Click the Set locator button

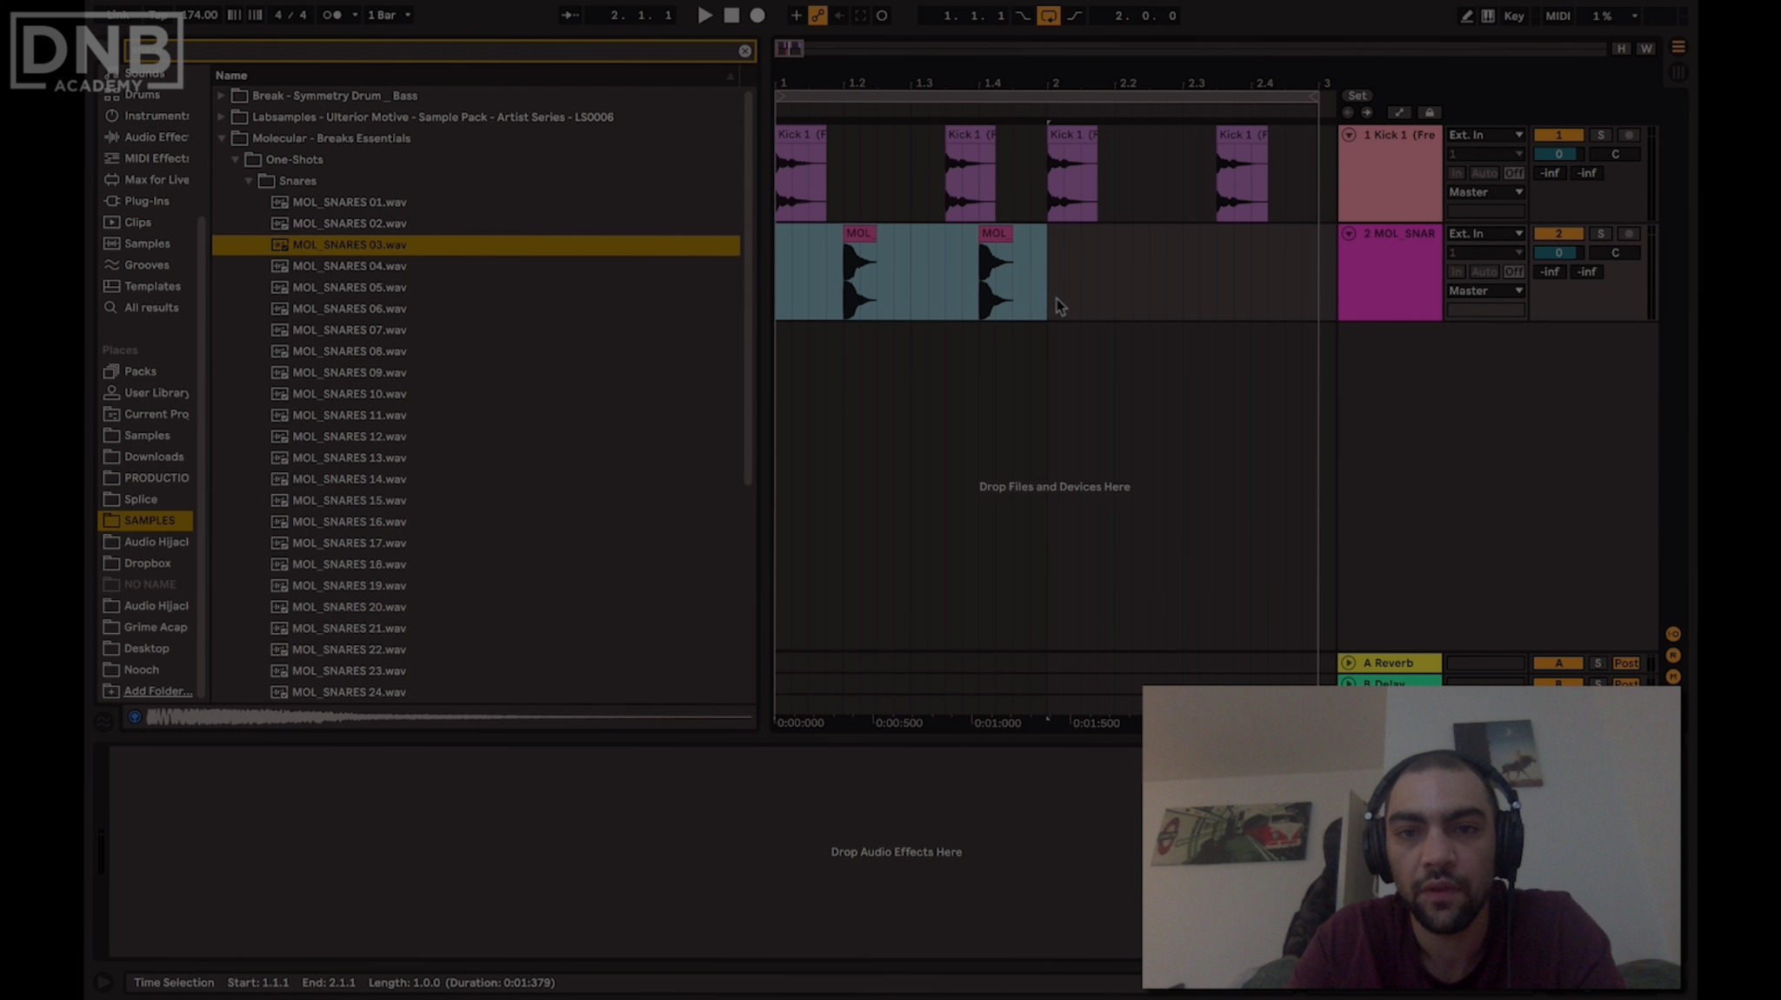click(x=1357, y=96)
